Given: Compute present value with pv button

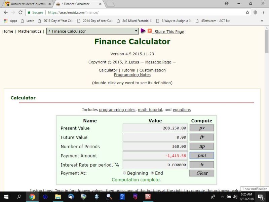Looking at the screenshot, I should tap(202, 128).
